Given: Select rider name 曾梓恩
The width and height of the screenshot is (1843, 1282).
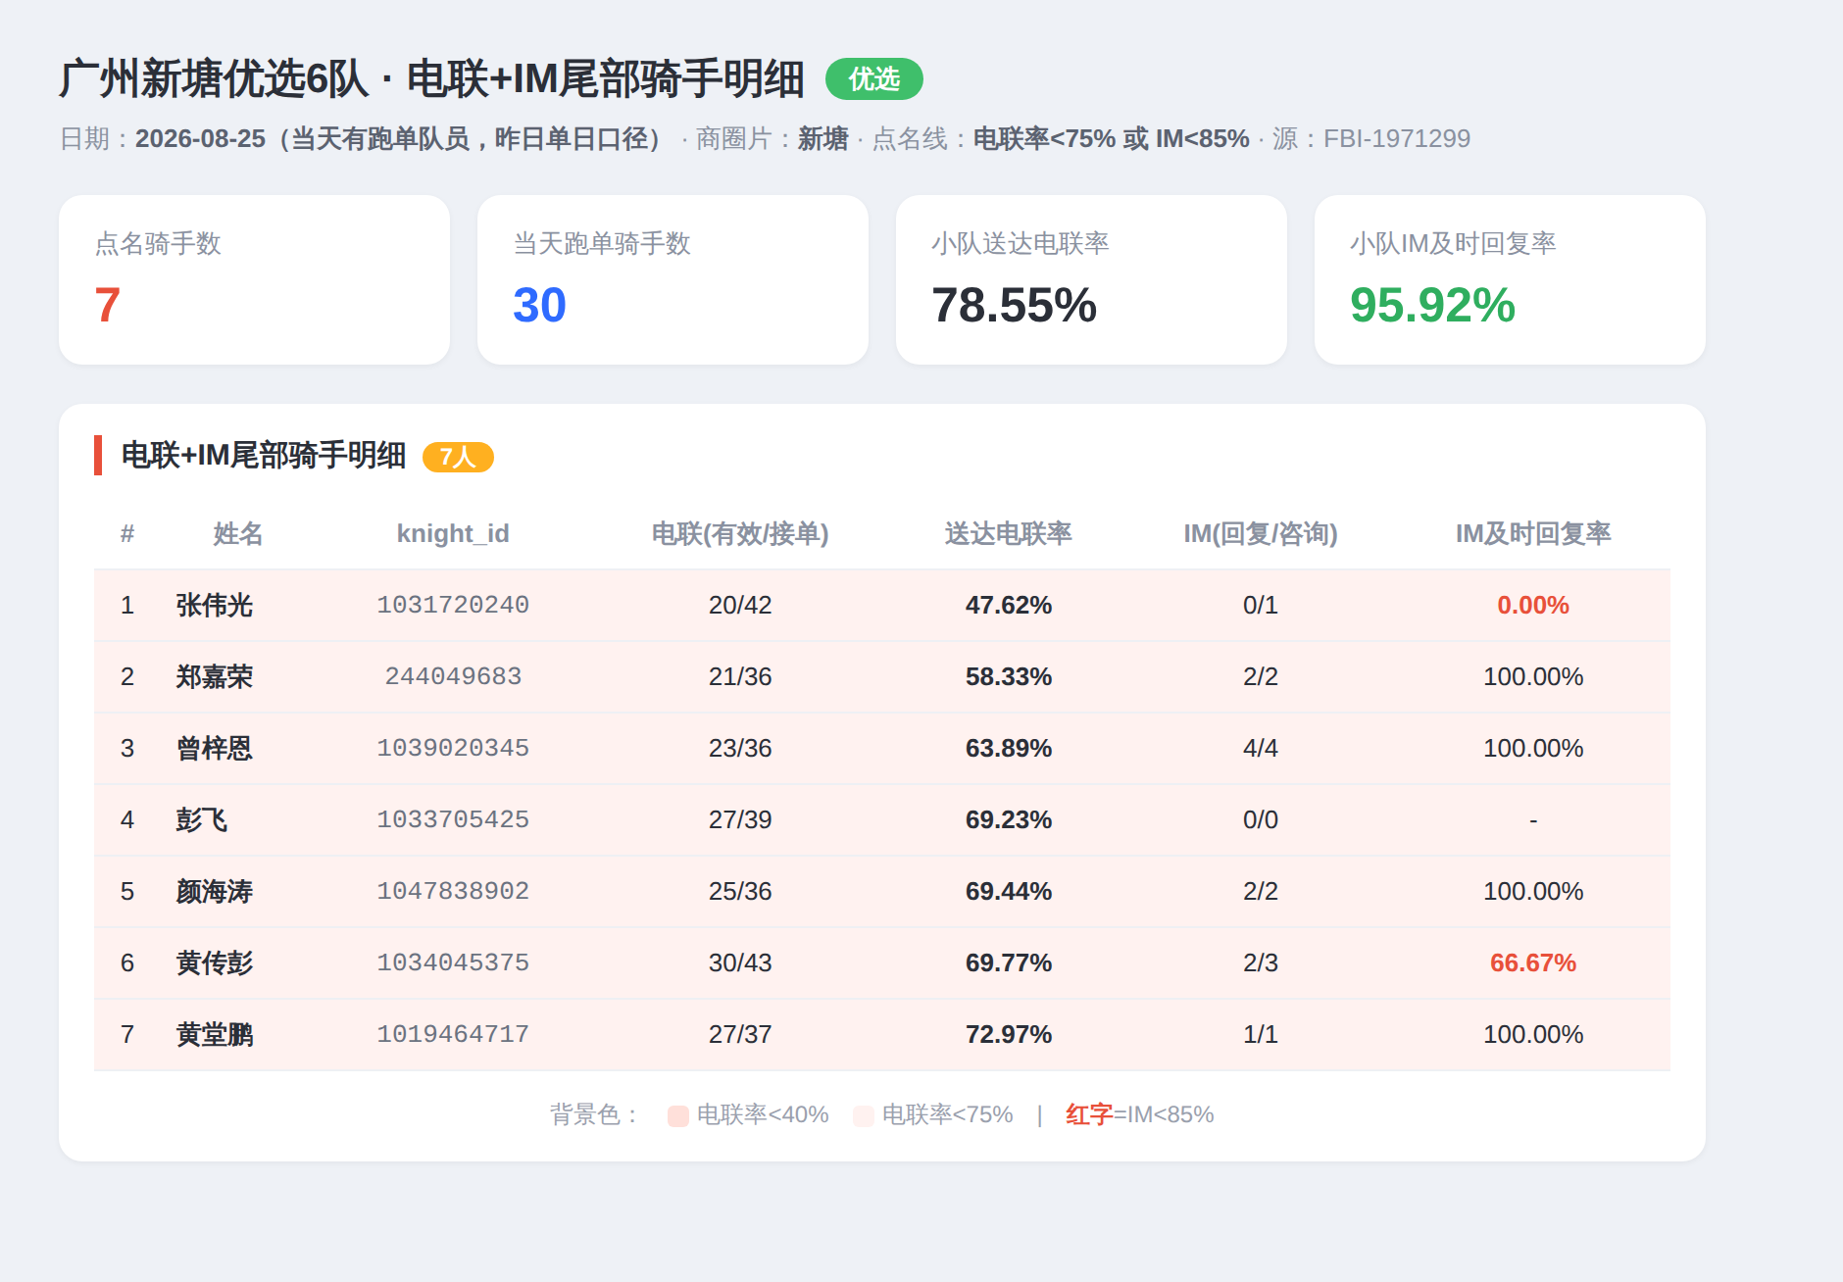Looking at the screenshot, I should click(x=215, y=748).
